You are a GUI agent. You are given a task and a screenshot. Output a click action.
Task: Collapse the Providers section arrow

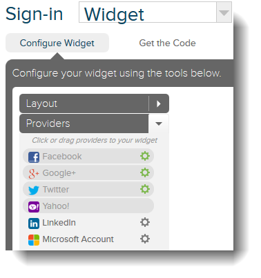coord(159,123)
